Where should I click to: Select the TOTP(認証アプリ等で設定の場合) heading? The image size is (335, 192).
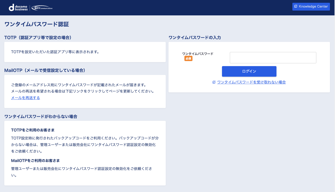(x=38, y=38)
